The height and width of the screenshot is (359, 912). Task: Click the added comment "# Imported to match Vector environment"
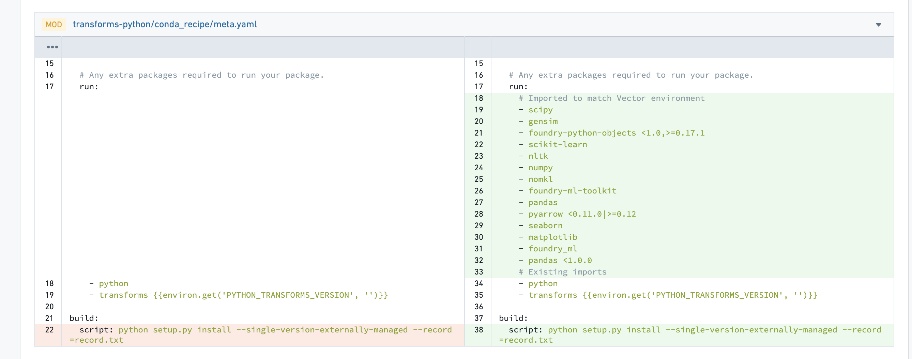[x=611, y=98]
